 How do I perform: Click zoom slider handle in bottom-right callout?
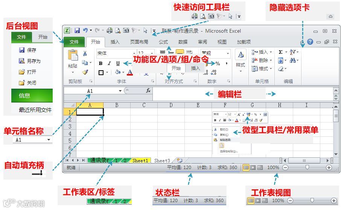(x=312, y=200)
